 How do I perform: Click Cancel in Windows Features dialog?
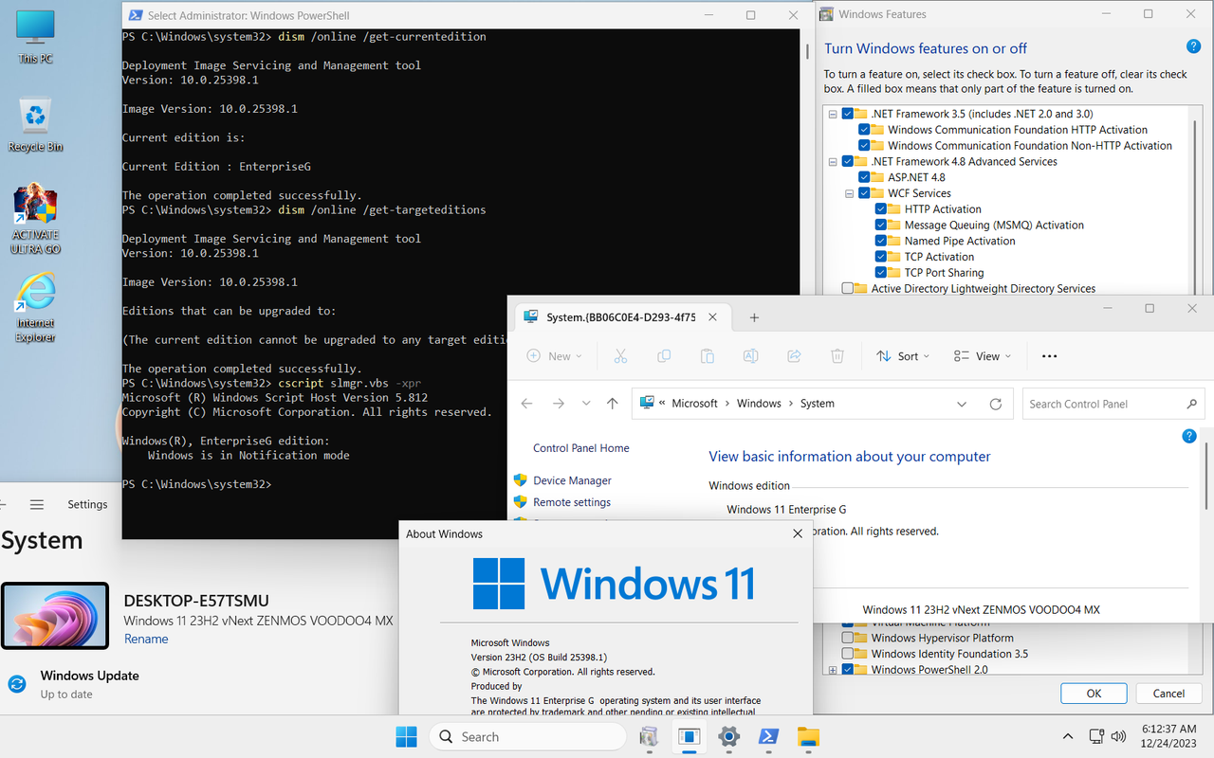click(x=1168, y=694)
